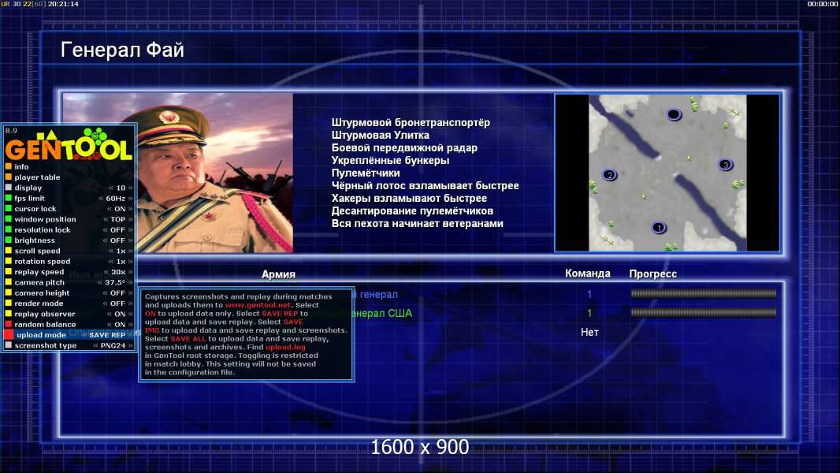Screen dimensions: 840x473
Task: Select start position 1 on the map
Action: tap(659, 228)
